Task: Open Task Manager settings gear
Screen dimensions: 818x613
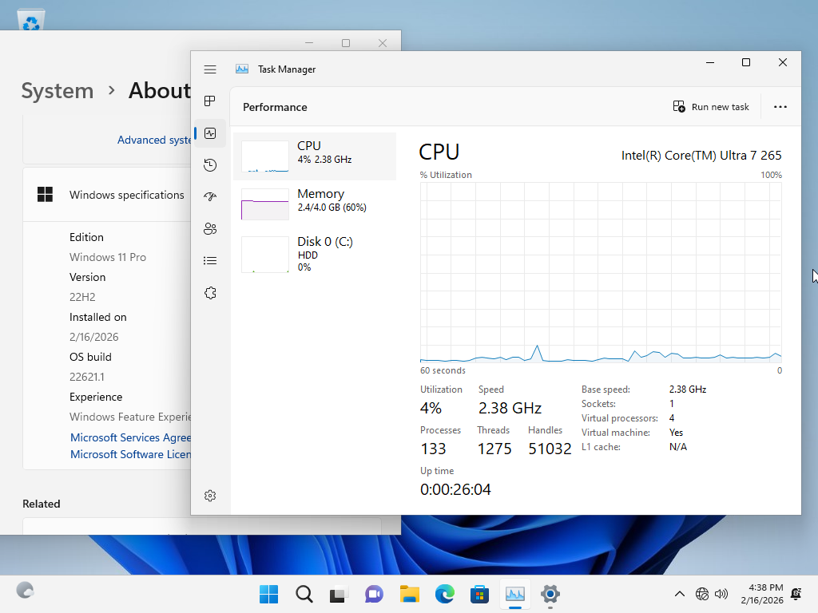Action: [210, 496]
